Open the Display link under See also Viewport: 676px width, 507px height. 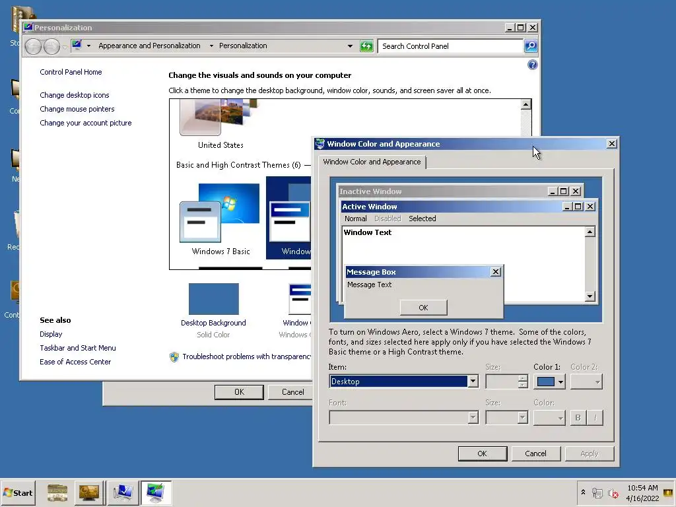coord(51,334)
